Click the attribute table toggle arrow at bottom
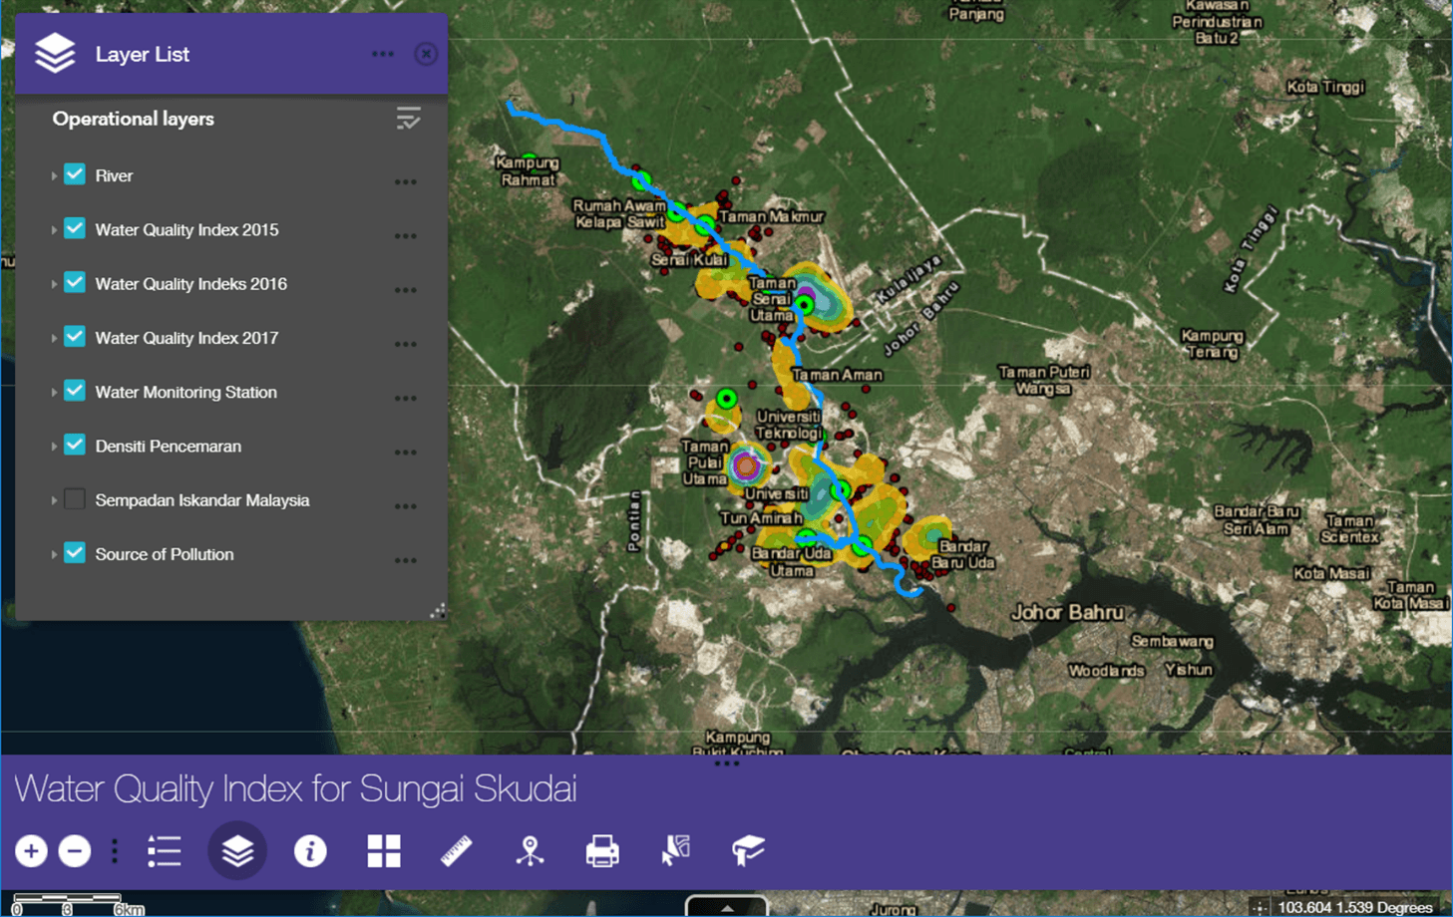 click(x=727, y=907)
